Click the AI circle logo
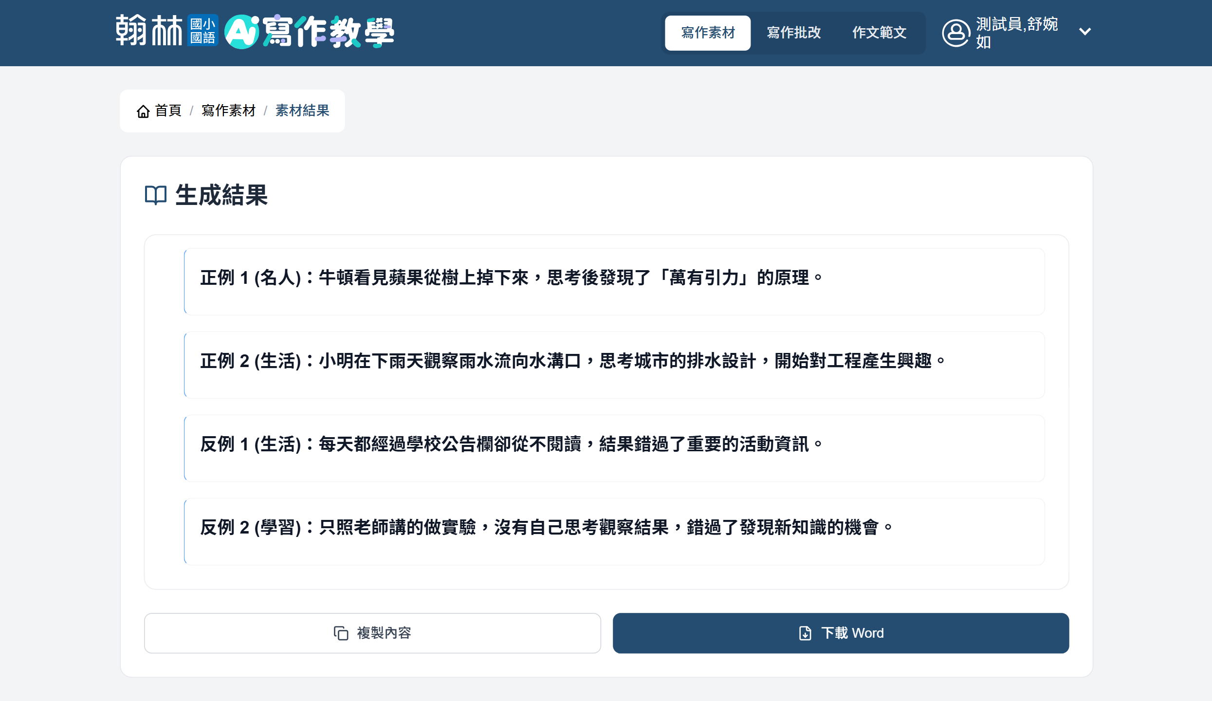 (x=241, y=32)
